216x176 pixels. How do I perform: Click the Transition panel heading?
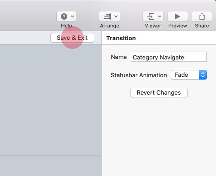pos(121,38)
